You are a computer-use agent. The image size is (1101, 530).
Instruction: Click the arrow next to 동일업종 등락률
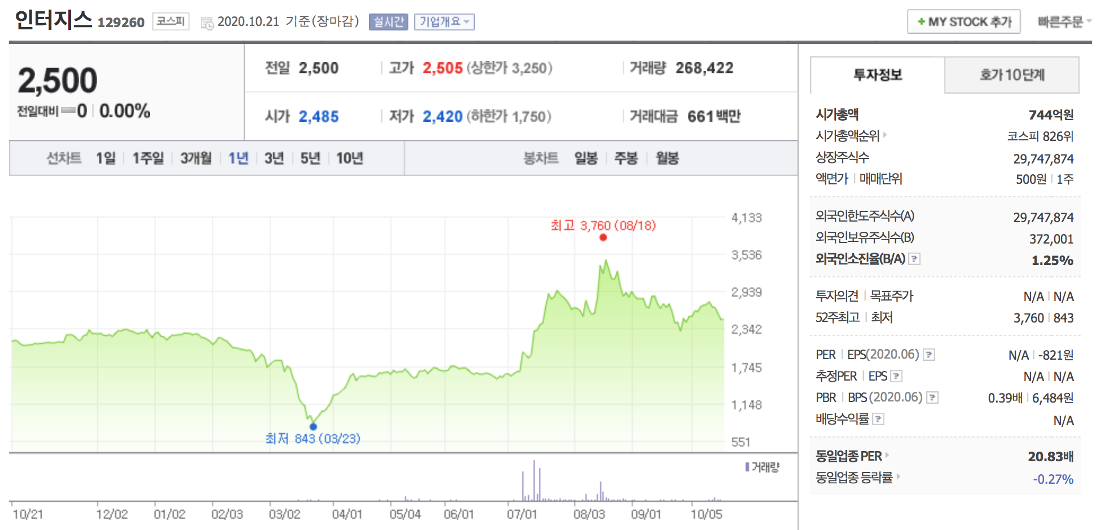tap(899, 476)
